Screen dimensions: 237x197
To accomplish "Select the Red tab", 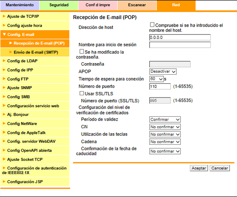I will click(x=176, y=5).
